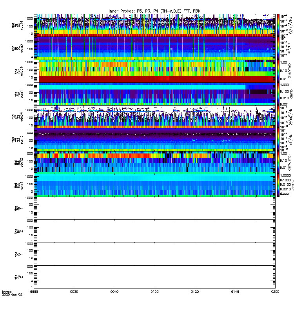The image size is (294, 314).
Task: Click the color bar for thd scm3 FFT
Action: [x=278, y=140]
